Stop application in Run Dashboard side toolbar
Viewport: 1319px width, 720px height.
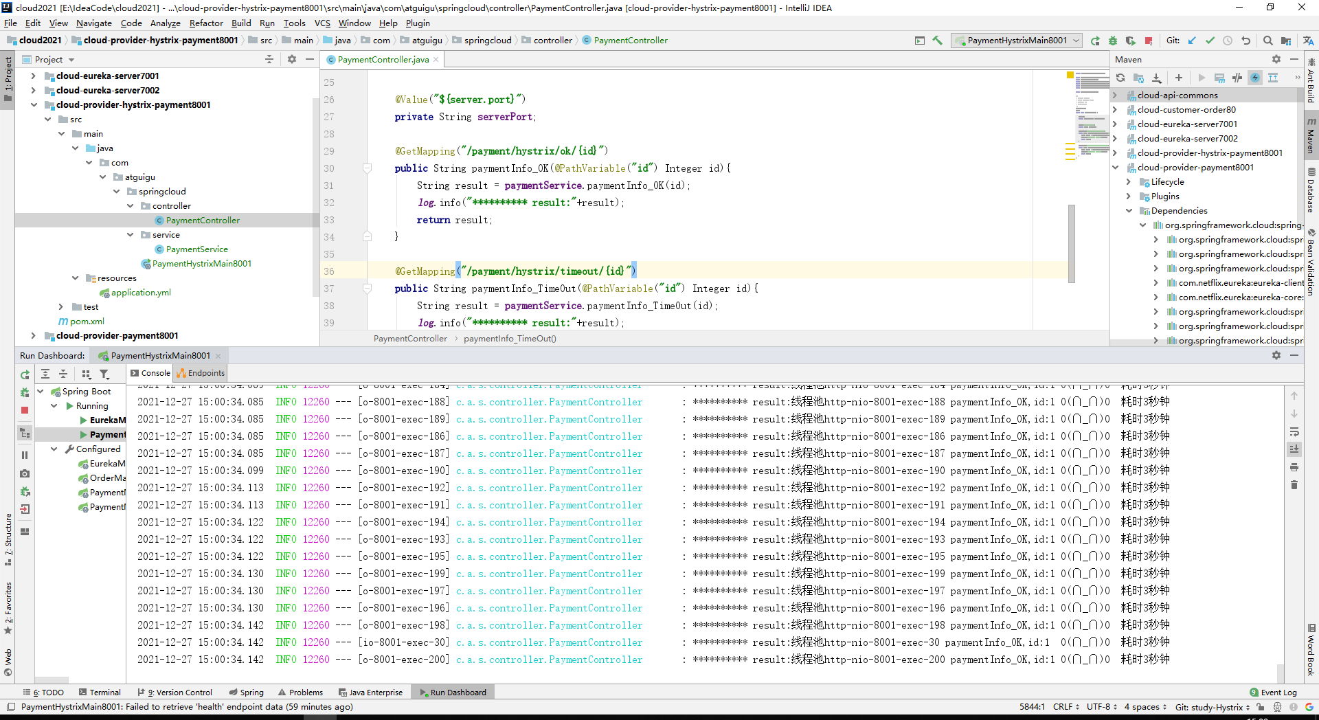pyautogui.click(x=25, y=410)
